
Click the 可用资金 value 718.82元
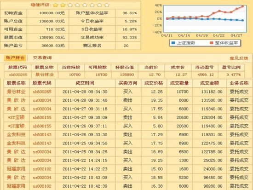click(x=55, y=29)
